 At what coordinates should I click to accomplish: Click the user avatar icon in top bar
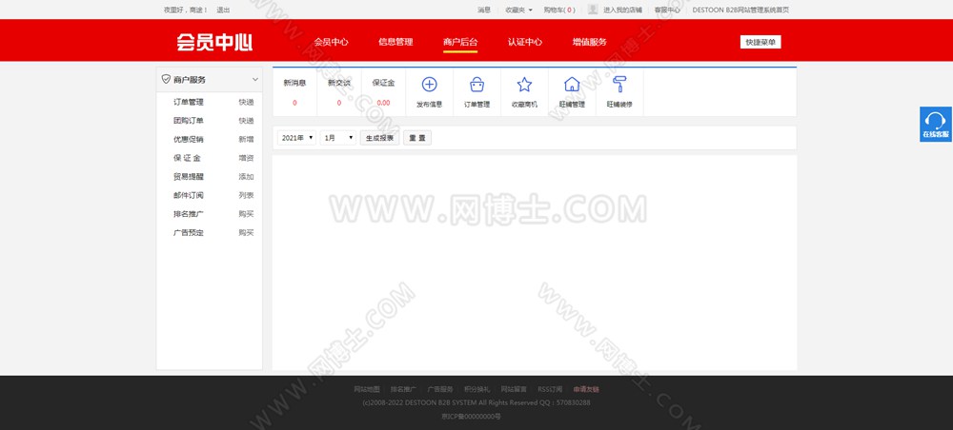[593, 10]
